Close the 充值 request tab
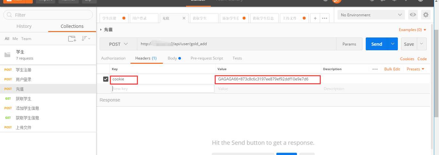Image resolution: width=439 pixels, height=155 pixels. (184, 18)
